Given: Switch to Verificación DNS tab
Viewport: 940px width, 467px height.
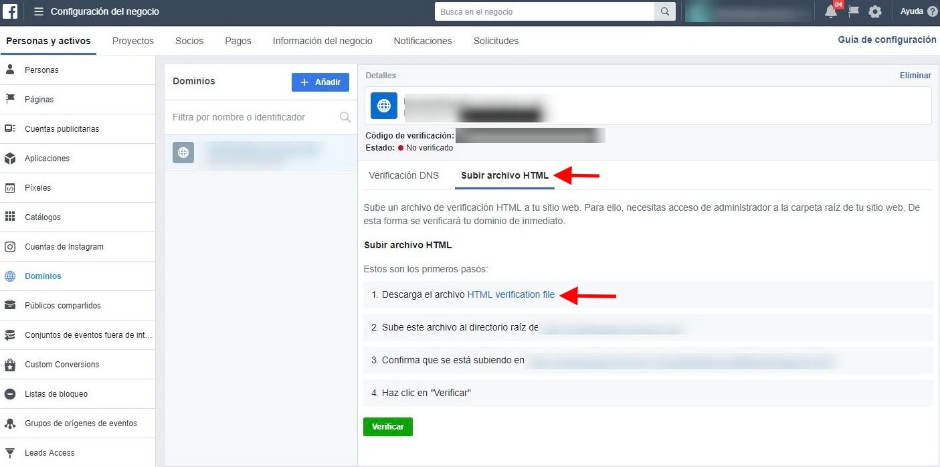Looking at the screenshot, I should [x=404, y=175].
